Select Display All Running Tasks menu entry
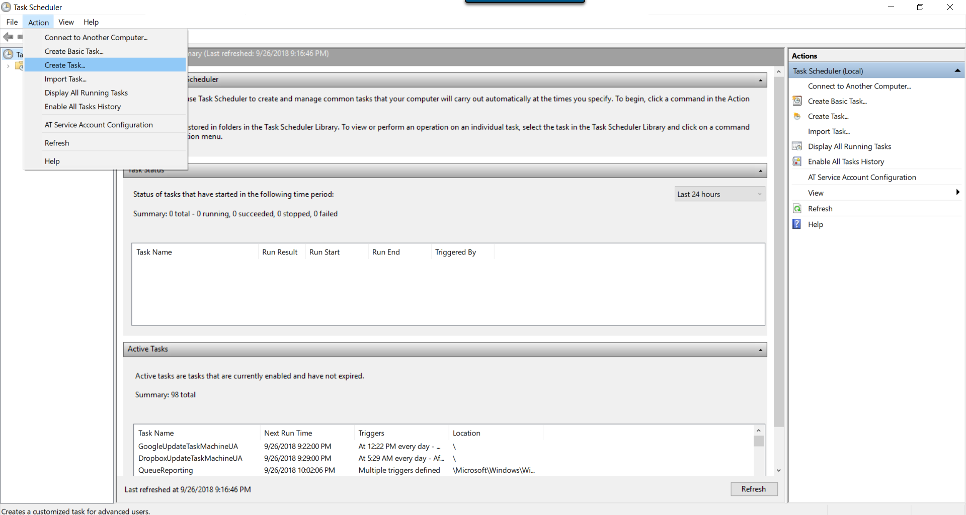The width and height of the screenshot is (966, 515). point(105,93)
